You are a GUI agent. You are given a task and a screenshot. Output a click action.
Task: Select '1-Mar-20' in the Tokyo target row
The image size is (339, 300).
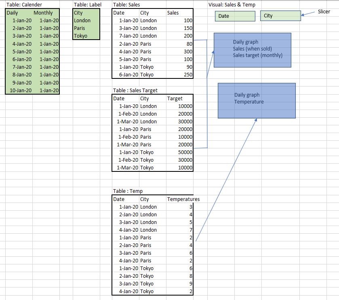pos(127,168)
